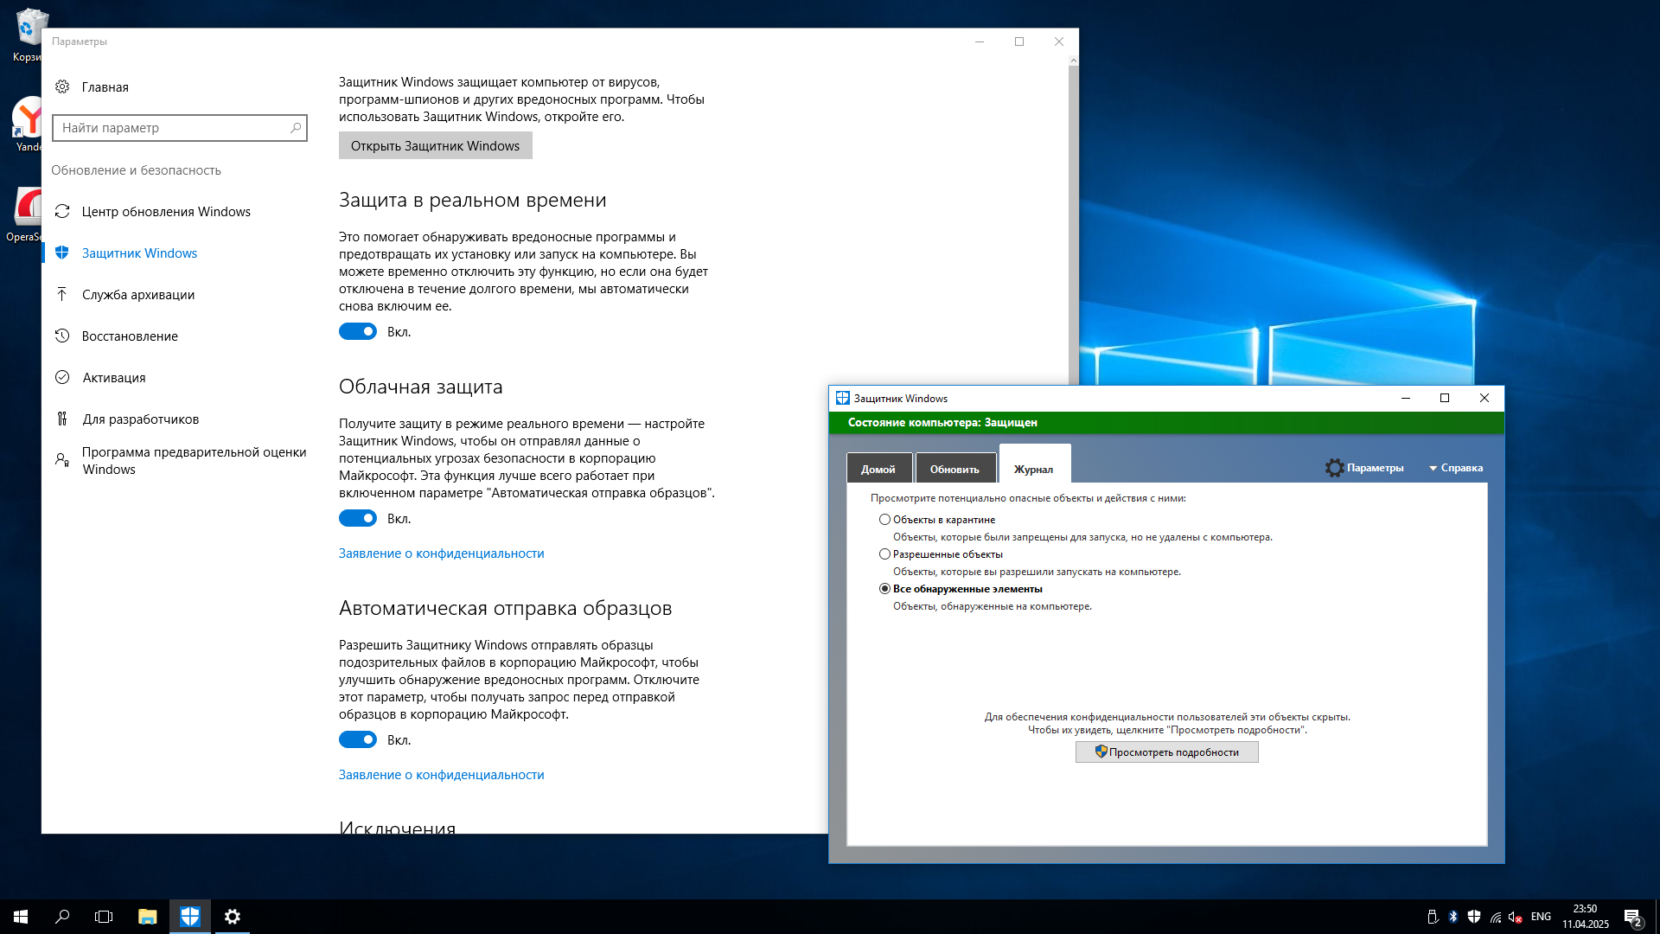The width and height of the screenshot is (1660, 934).
Task: Click the Служба архивации upload icon
Action: (x=62, y=294)
